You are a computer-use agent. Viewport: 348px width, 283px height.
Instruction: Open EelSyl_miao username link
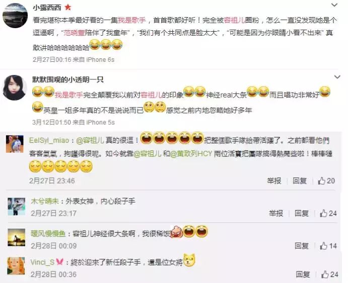pos(49,140)
